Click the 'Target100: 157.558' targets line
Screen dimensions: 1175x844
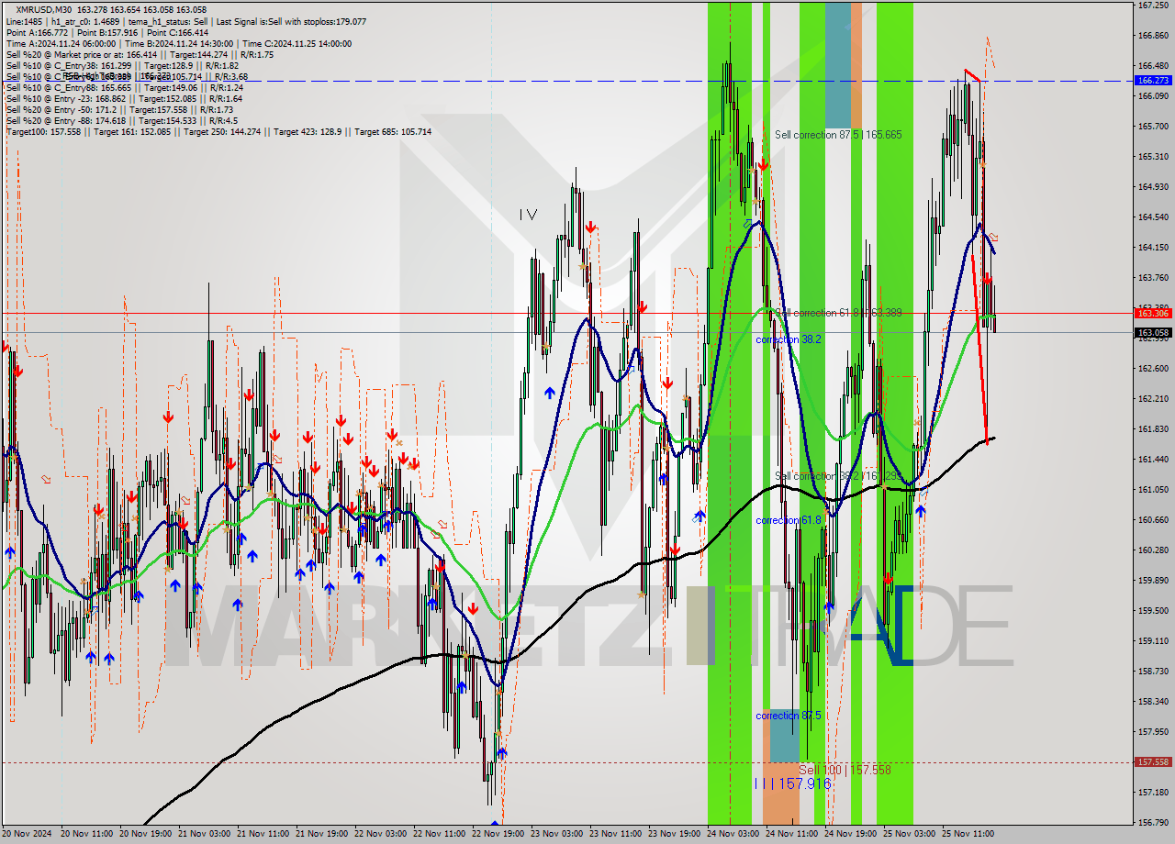point(218,132)
